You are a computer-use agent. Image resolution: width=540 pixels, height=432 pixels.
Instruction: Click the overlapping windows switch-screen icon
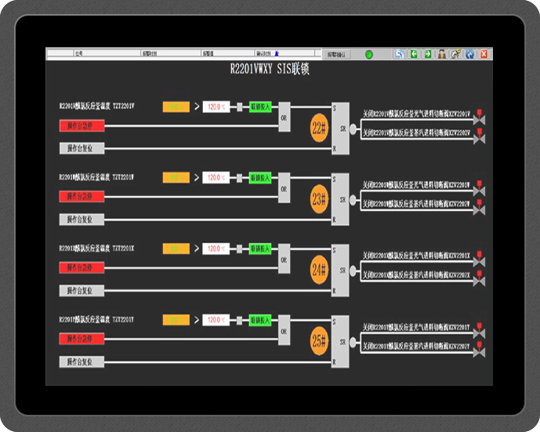[400, 54]
